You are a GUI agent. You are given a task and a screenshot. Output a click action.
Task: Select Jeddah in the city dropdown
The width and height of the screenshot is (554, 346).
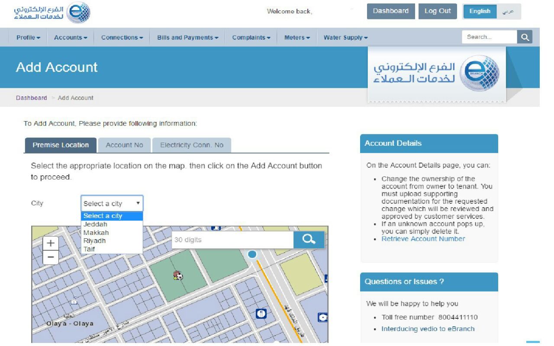click(95, 224)
